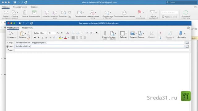
Task: Click Отправить и получить sync icon
Action: tap(186, 14)
